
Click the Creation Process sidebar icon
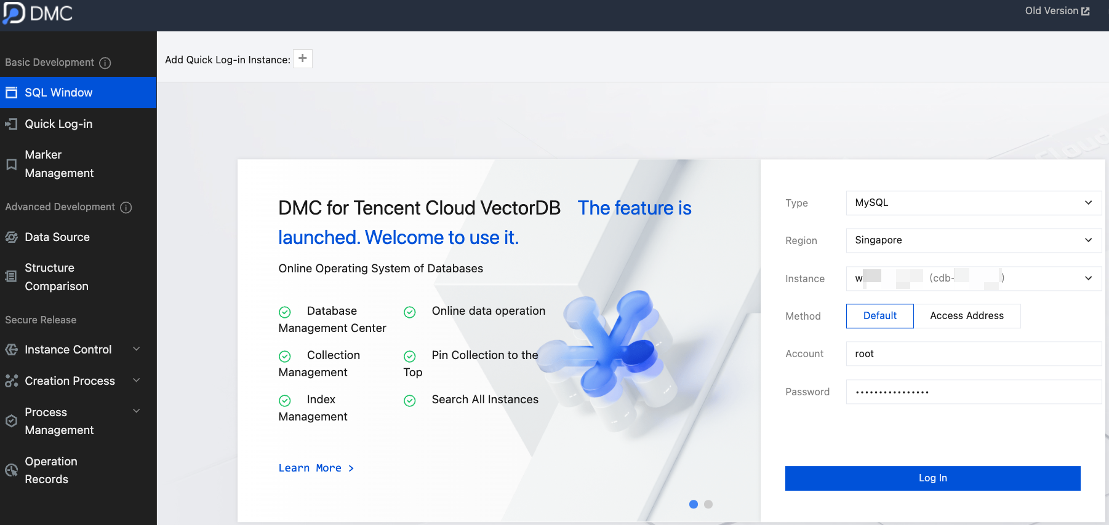(11, 381)
